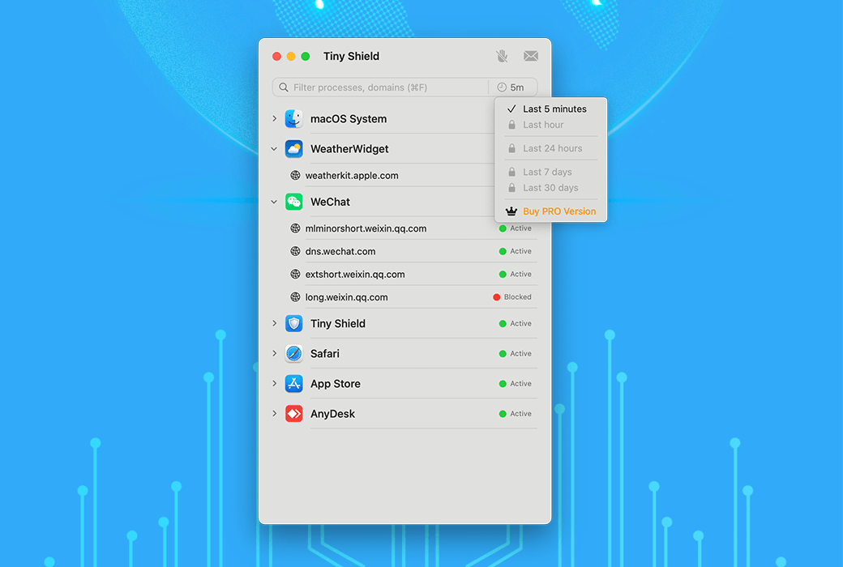Viewport: 843px width, 567px height.
Task: Click globe icon beside extshort.weixin.qq.com
Action: pos(295,274)
